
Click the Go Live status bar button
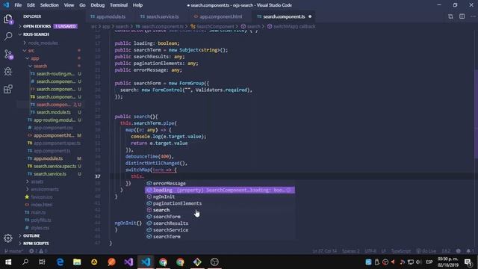426,251
